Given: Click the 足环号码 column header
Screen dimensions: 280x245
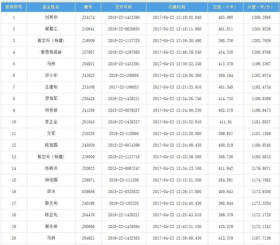Looking at the screenshot, I should pyautogui.click(x=124, y=7).
